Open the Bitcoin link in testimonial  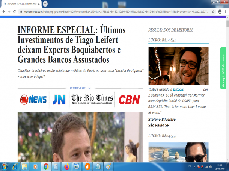click(x=179, y=89)
